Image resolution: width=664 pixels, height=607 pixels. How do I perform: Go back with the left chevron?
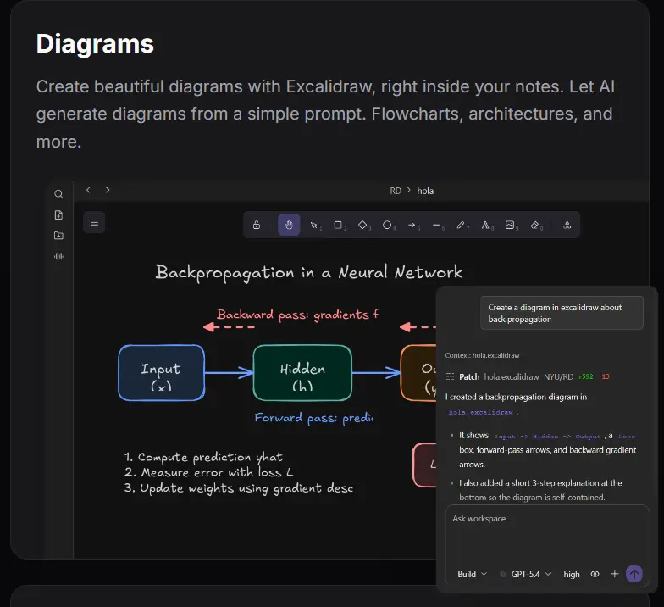click(x=88, y=190)
